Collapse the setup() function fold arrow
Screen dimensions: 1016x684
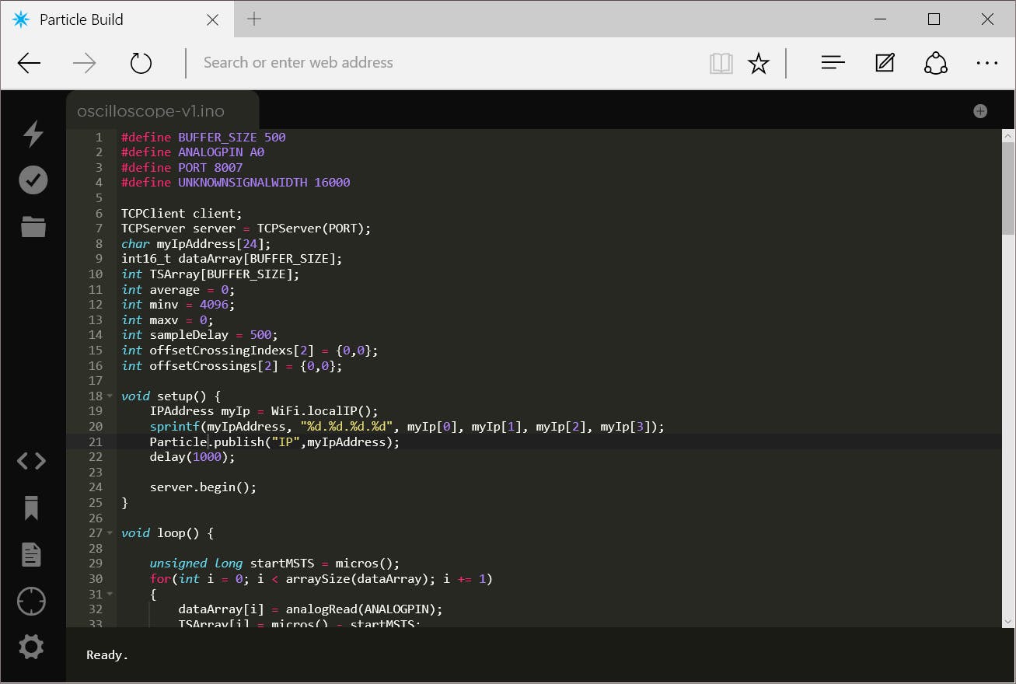pos(110,396)
